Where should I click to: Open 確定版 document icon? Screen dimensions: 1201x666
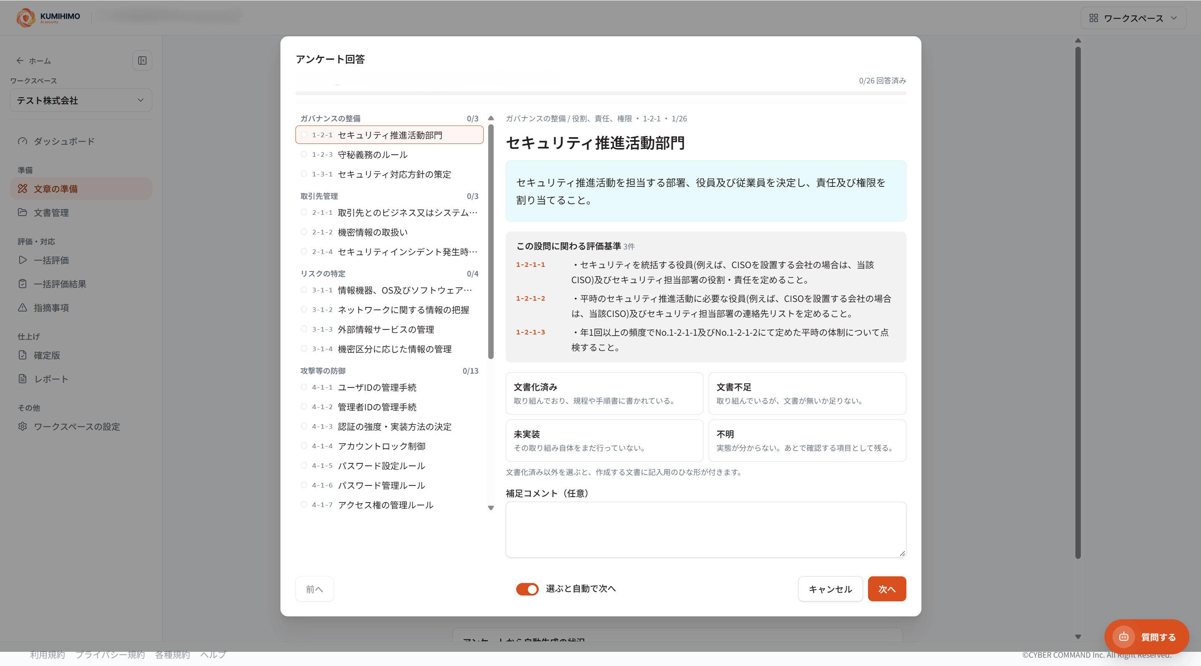coord(23,355)
